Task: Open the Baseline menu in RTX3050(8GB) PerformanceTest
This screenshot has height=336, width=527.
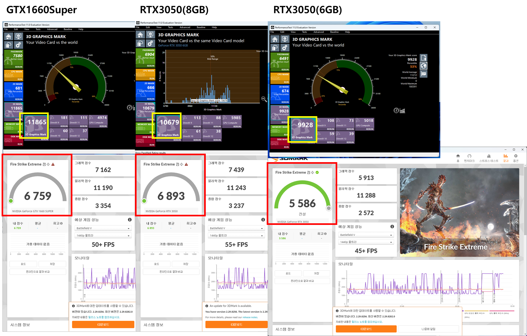Action: pyautogui.click(x=201, y=27)
